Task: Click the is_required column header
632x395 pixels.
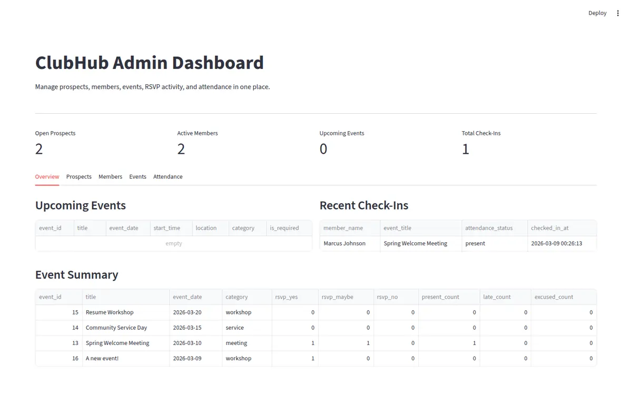Action: pyautogui.click(x=289, y=228)
